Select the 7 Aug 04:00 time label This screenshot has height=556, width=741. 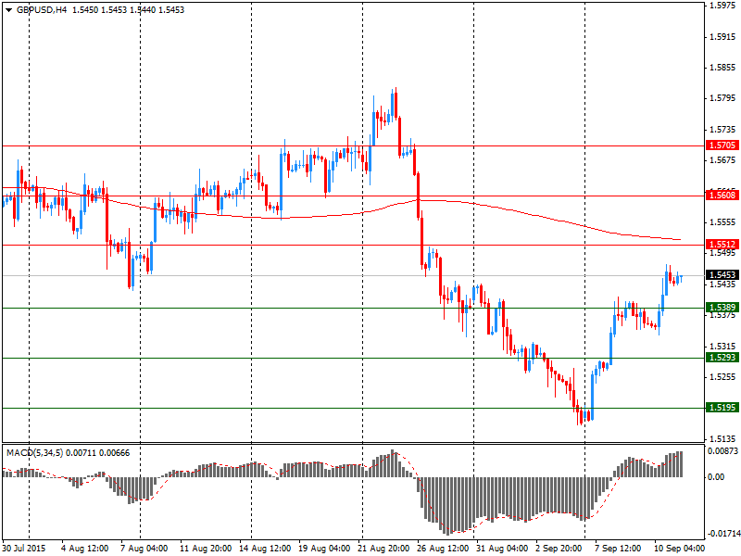pos(144,549)
